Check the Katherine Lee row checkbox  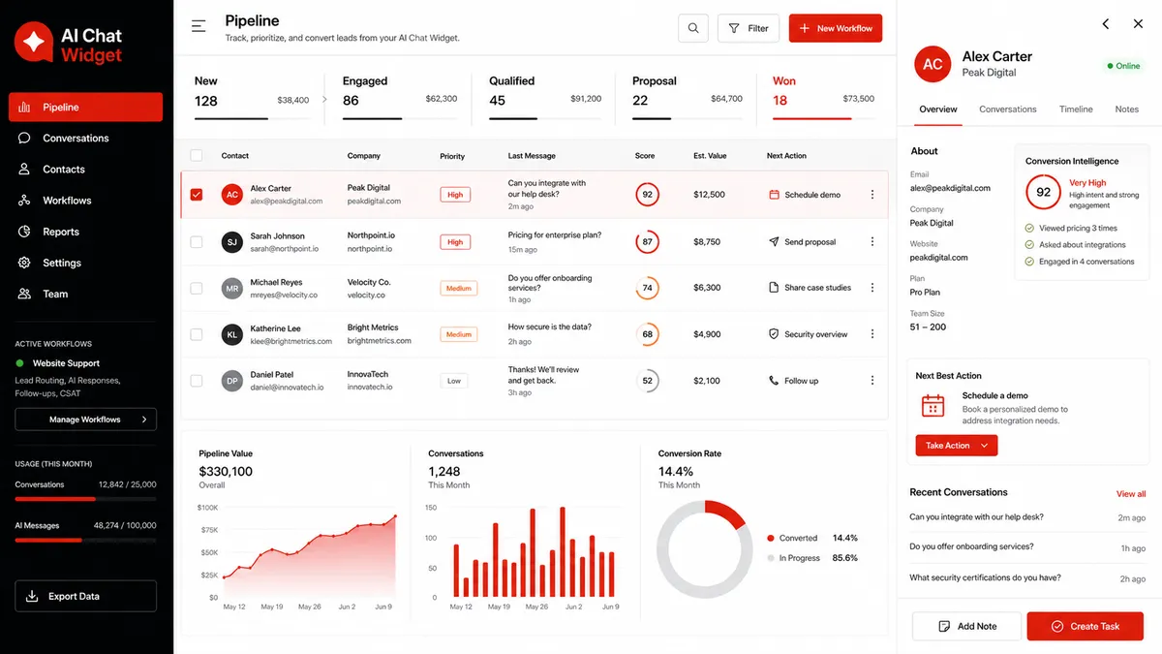197,334
